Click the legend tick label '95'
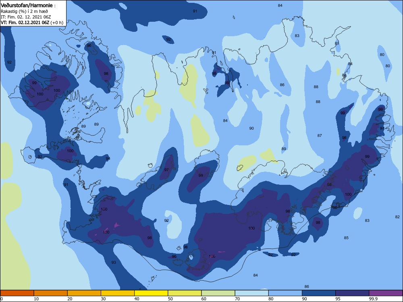 pos(338,299)
